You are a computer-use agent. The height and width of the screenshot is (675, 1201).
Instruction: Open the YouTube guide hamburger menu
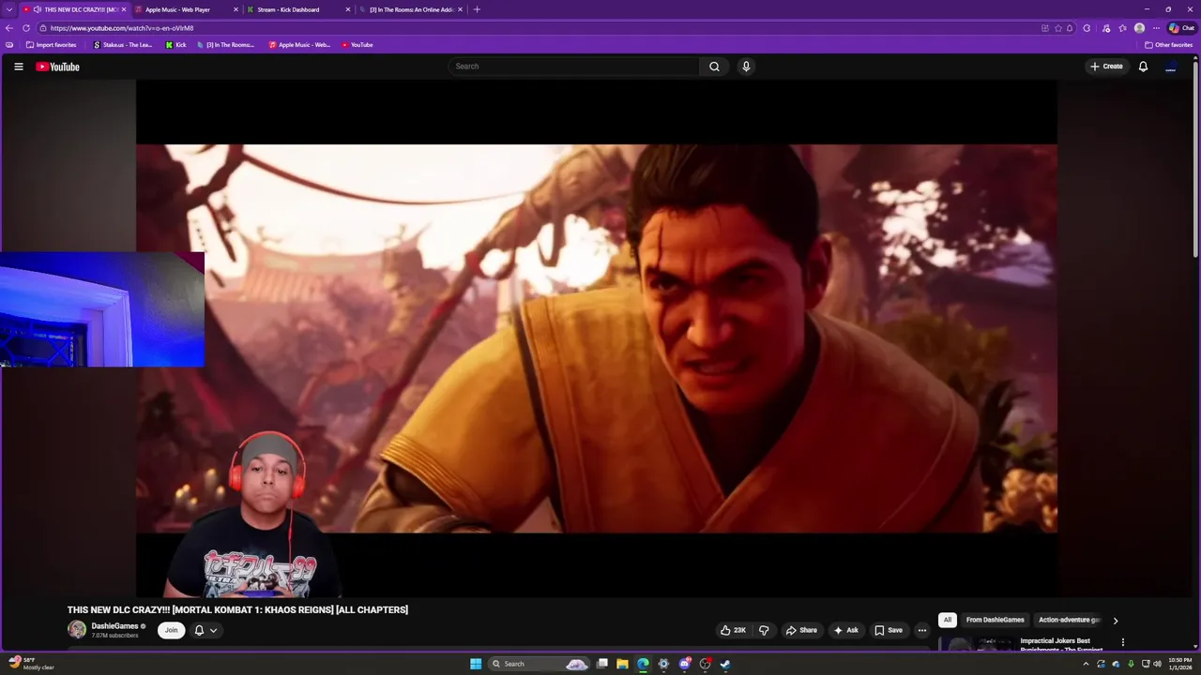18,67
